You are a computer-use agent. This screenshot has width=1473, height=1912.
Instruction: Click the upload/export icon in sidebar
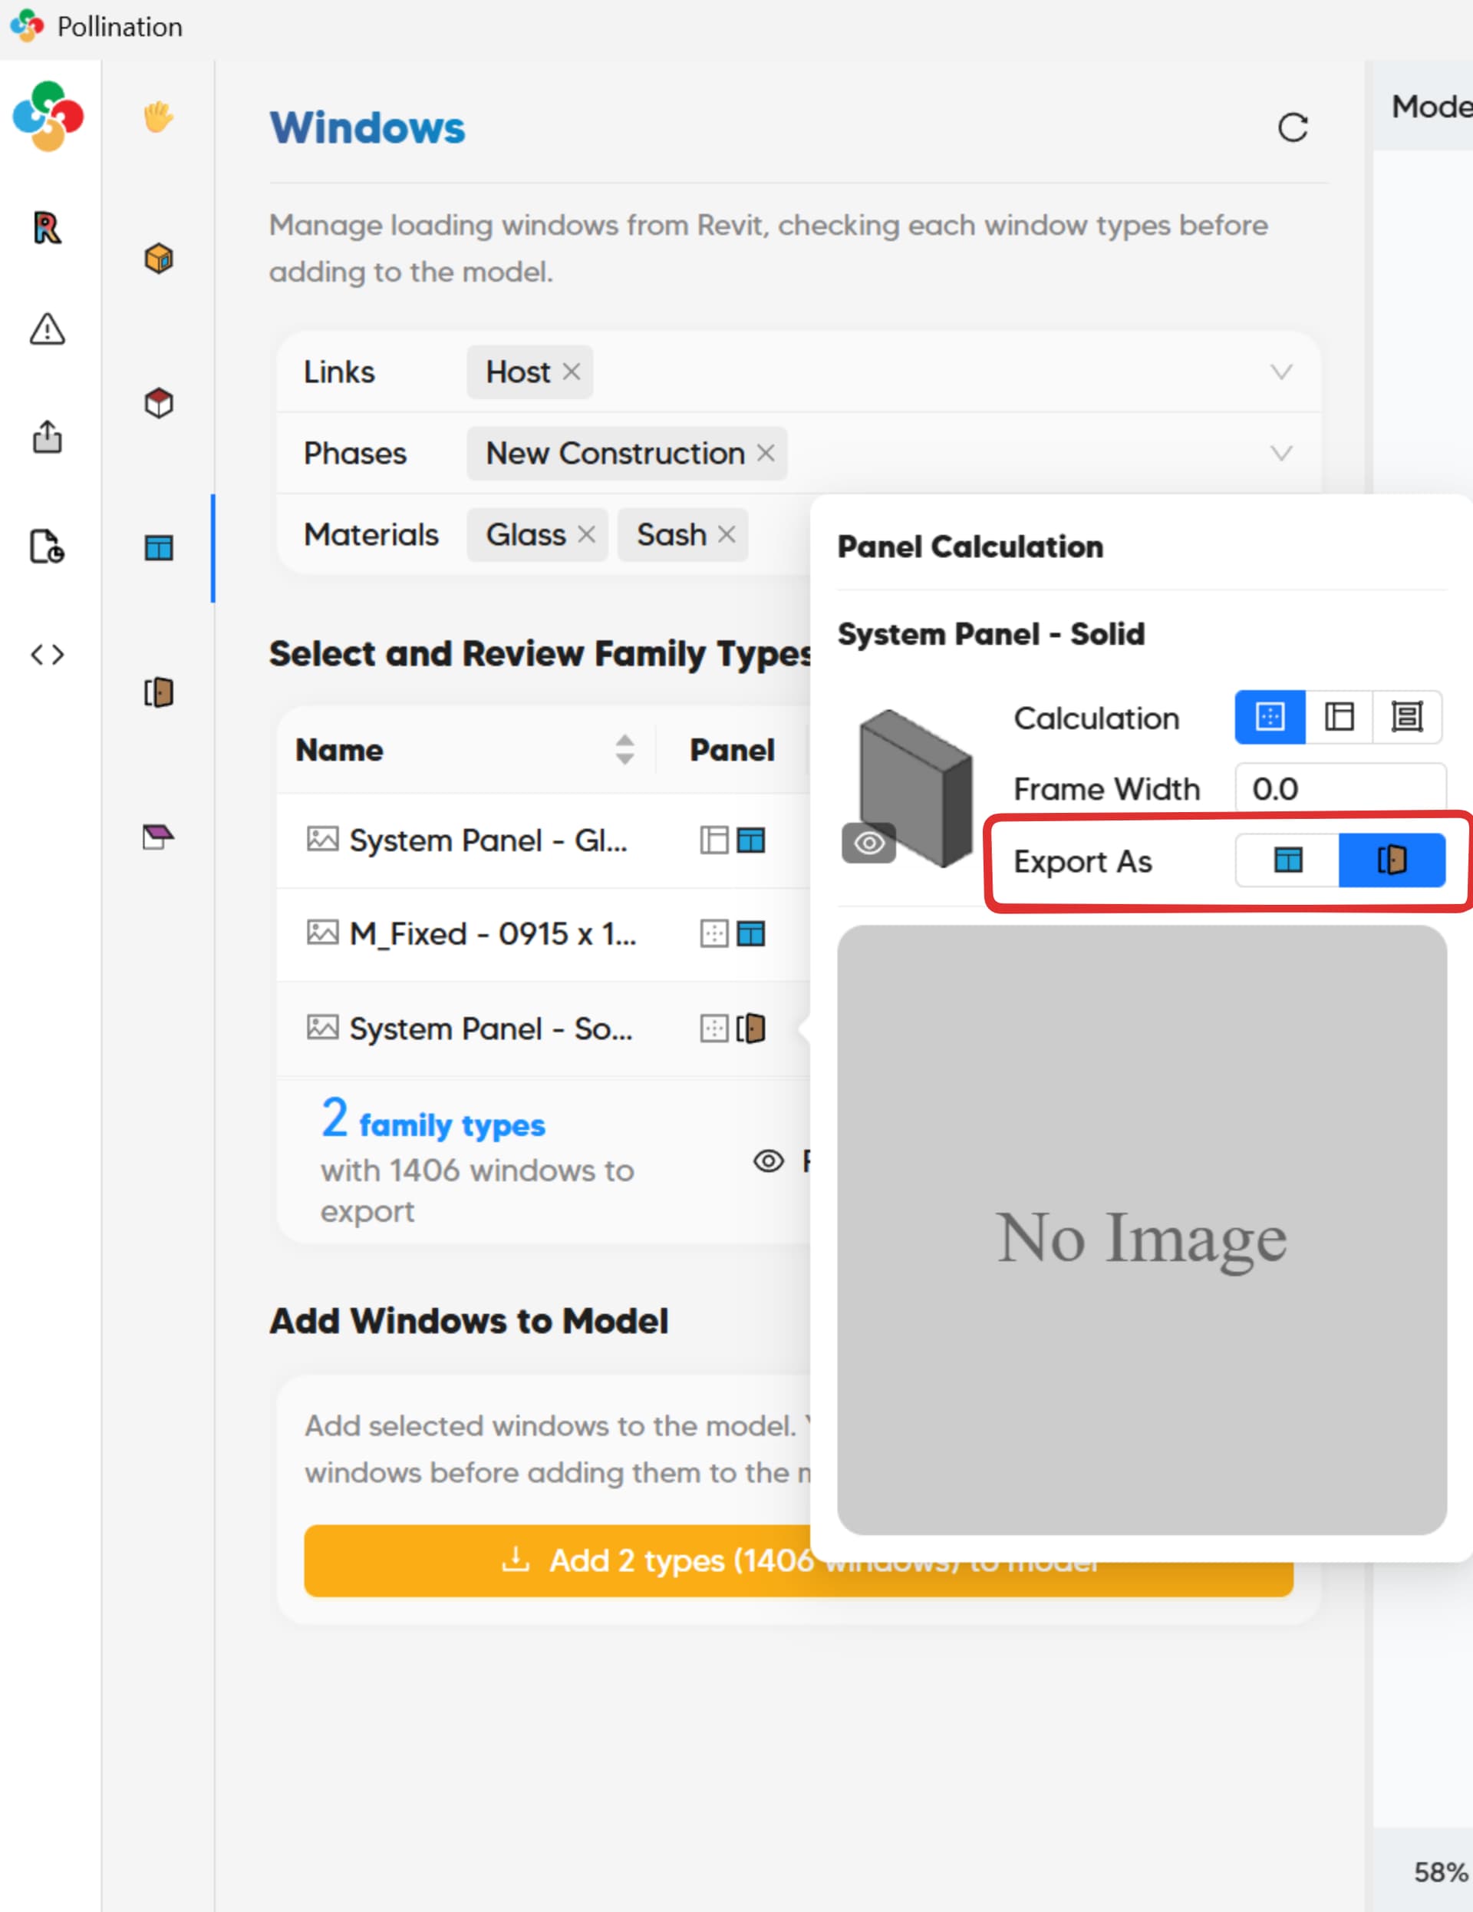click(48, 436)
